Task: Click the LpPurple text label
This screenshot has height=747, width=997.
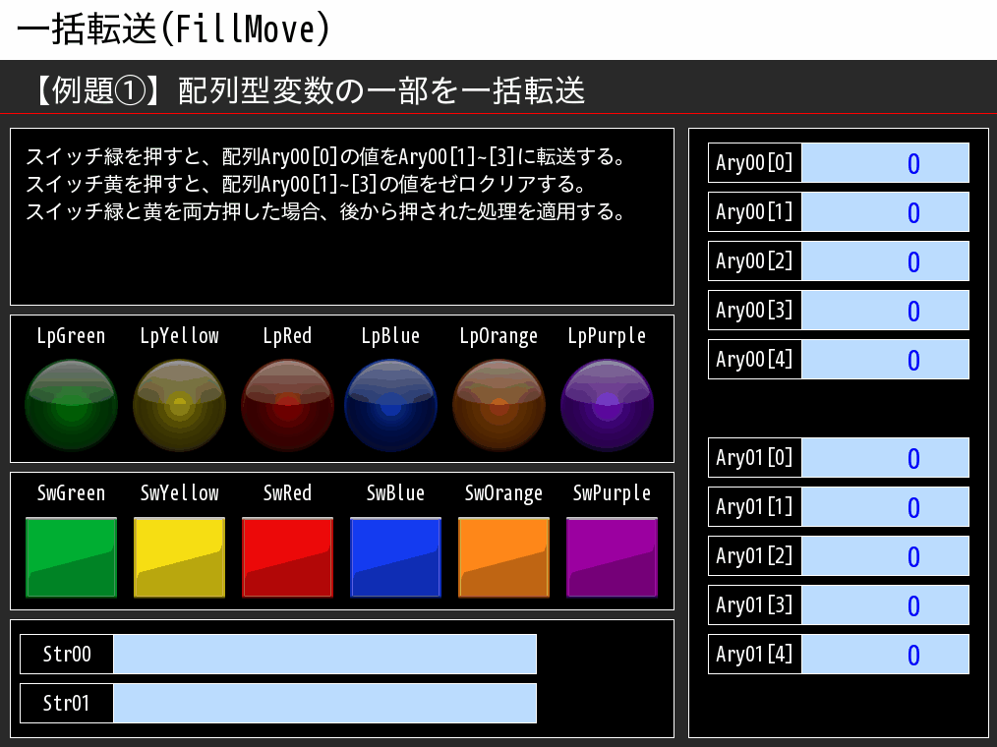Action: [607, 336]
